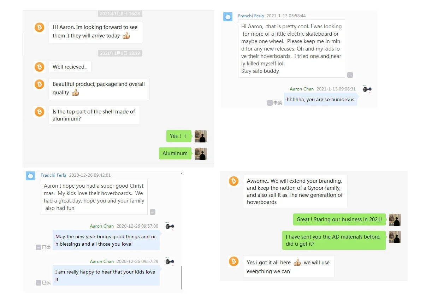Click Bitcoin avatar beside "Well recieved.." message
This screenshot has width=426, height=305.
click(39, 66)
